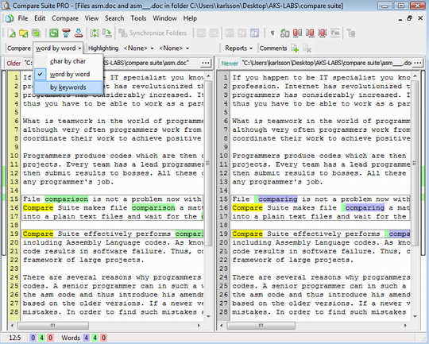
Task: Click the right panel scroll up arrow
Action: click(x=415, y=75)
